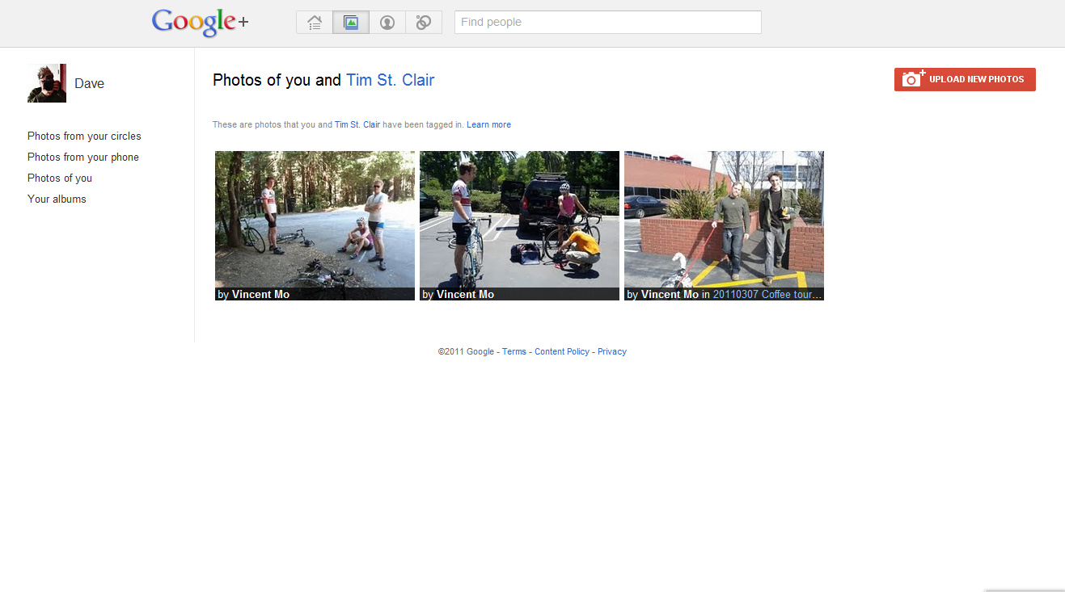Click the Learn more link
The height and width of the screenshot is (592, 1065).
pyautogui.click(x=488, y=125)
